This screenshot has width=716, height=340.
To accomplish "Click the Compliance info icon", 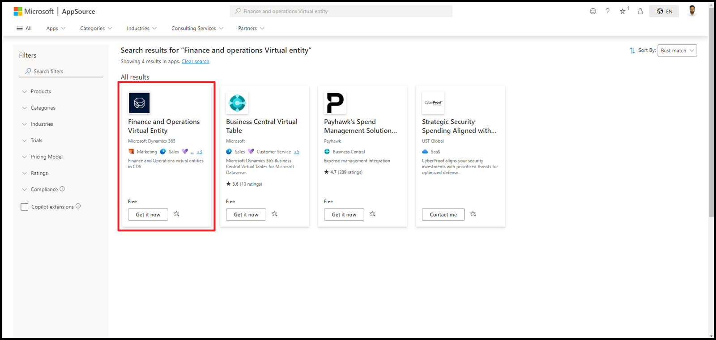I will pos(62,189).
